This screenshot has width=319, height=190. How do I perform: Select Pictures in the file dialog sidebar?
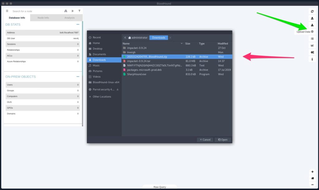104,71
